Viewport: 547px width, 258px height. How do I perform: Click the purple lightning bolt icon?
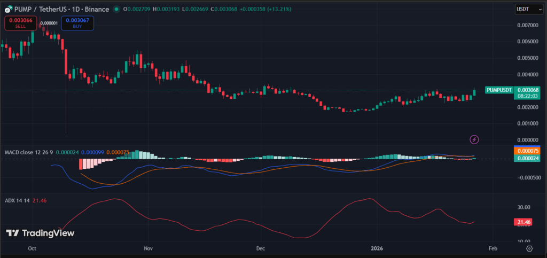[474, 139]
